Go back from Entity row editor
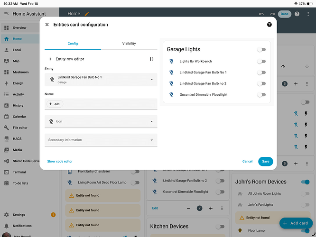The image size is (316, 237). pos(51,59)
